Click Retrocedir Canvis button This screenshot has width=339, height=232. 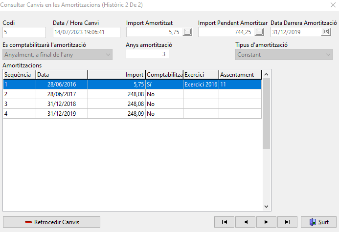coord(52,222)
